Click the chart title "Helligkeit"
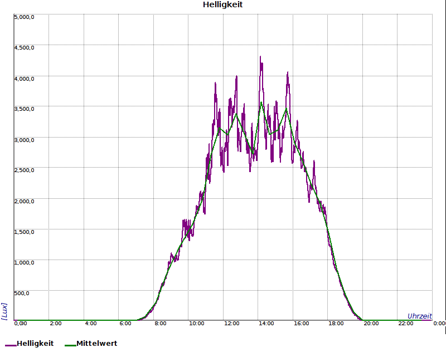446x362 pixels. point(222,4)
